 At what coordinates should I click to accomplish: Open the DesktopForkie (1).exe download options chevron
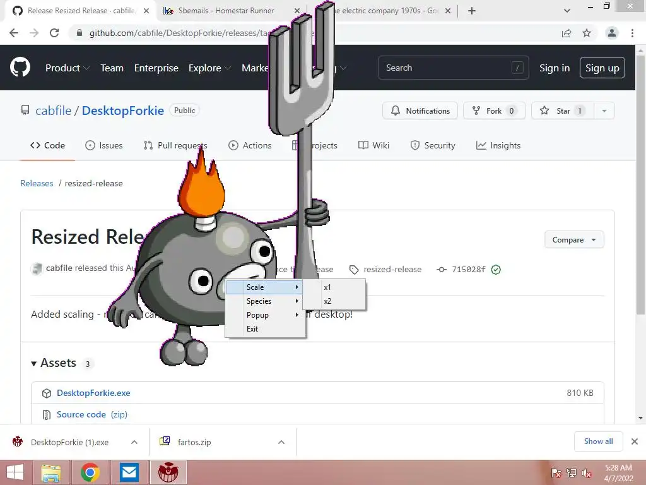(x=134, y=442)
